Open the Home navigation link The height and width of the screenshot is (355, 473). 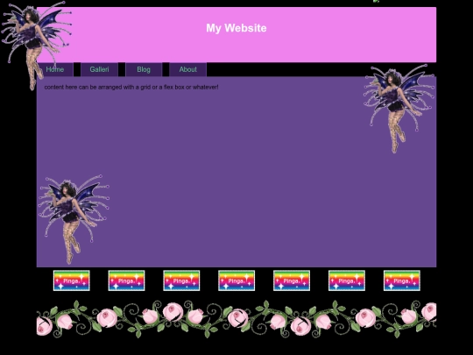(55, 69)
